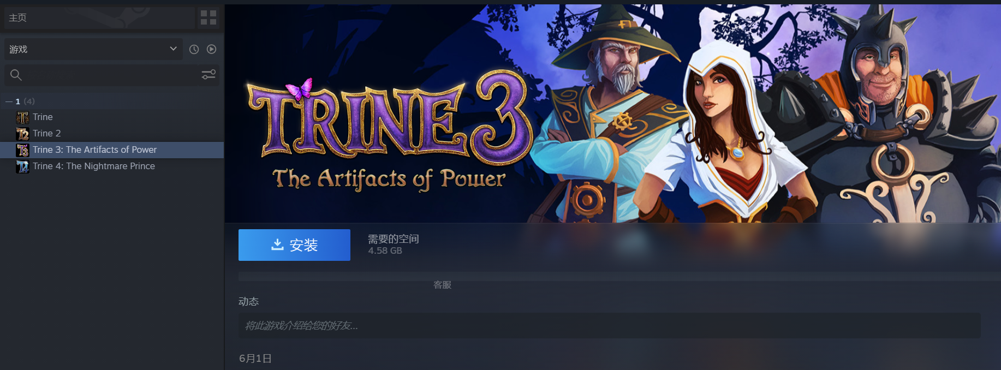Collapse the "1" collection group
This screenshot has width=1001, height=370.
click(9, 102)
